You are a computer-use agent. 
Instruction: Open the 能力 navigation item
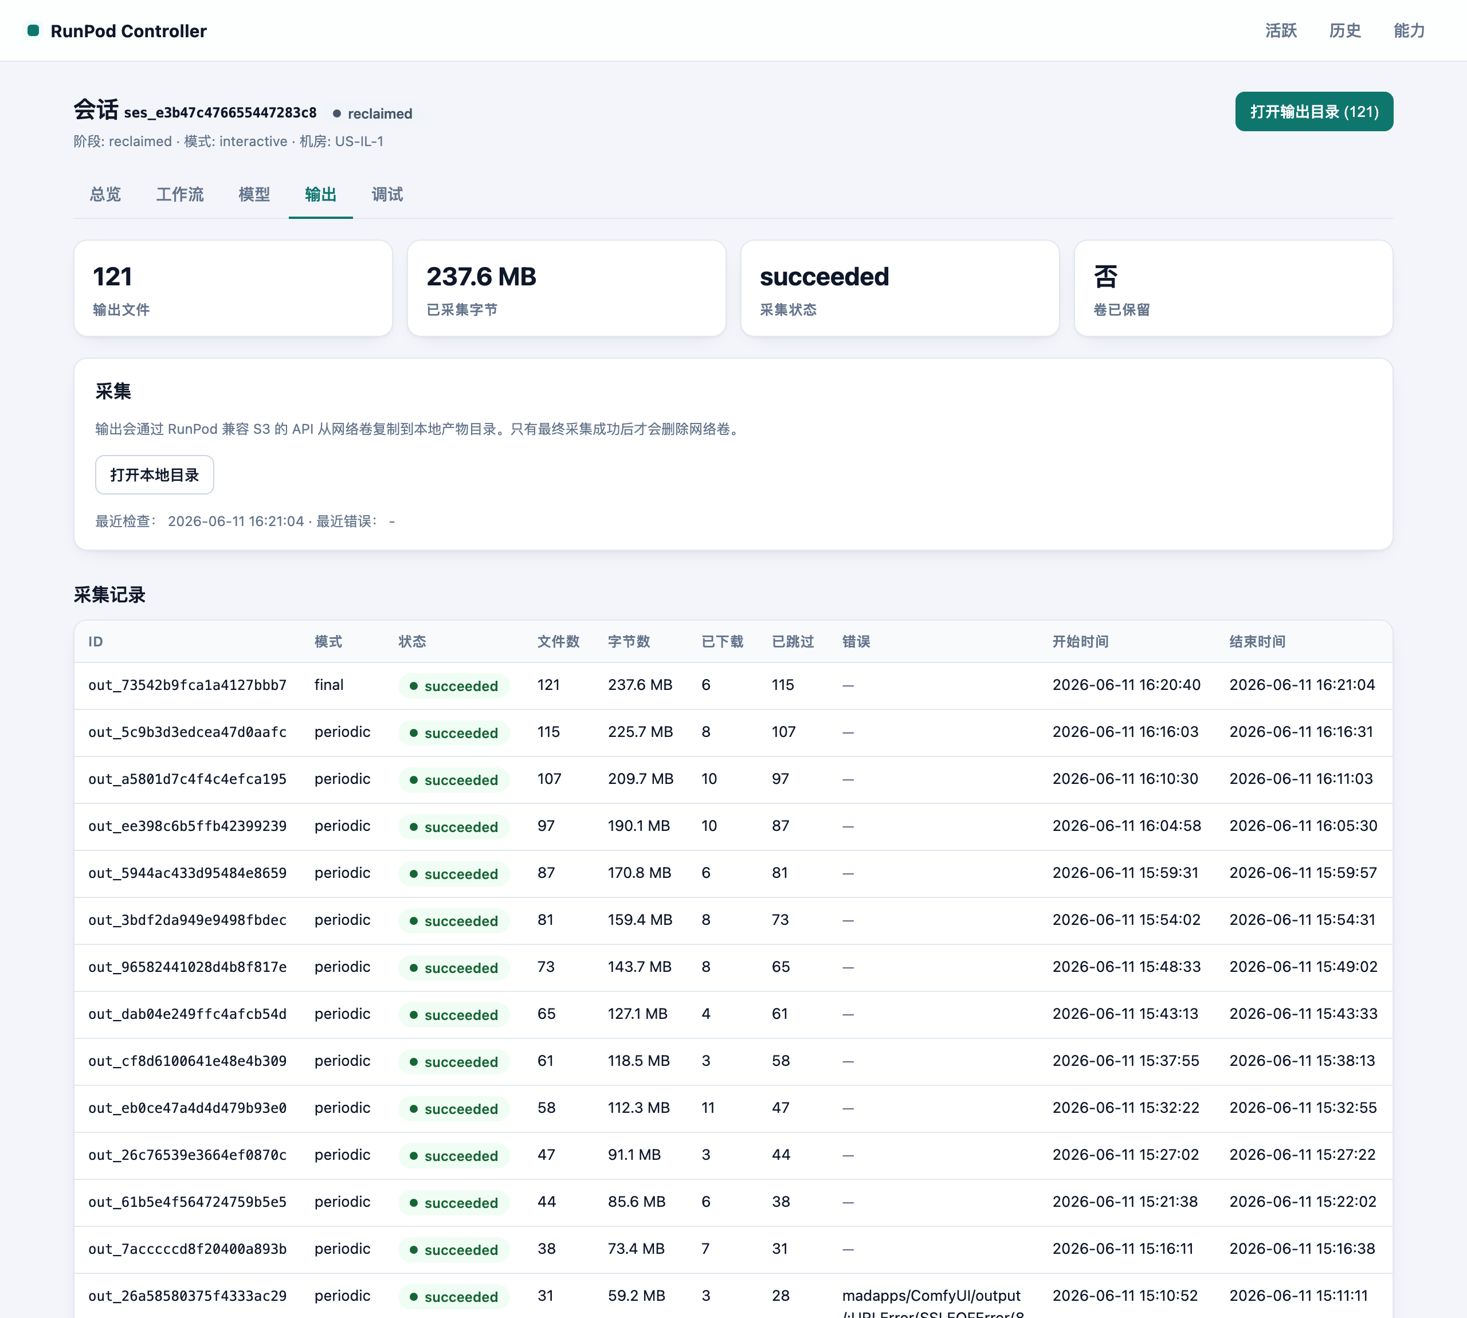pos(1409,30)
